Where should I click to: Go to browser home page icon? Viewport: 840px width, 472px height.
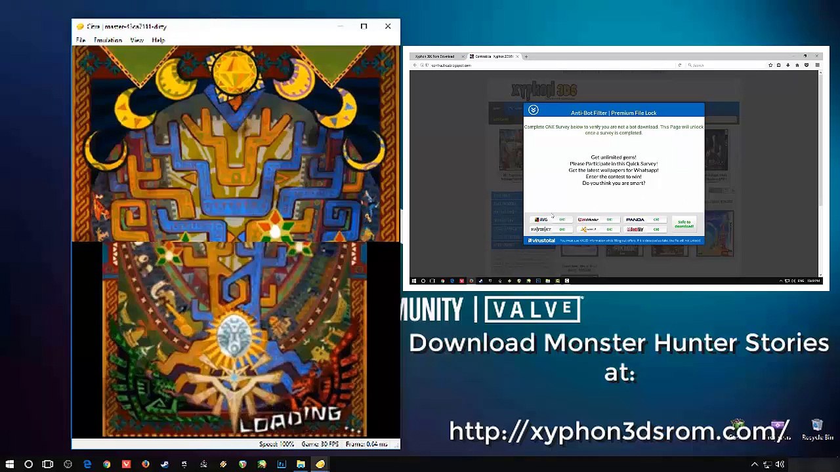(797, 66)
